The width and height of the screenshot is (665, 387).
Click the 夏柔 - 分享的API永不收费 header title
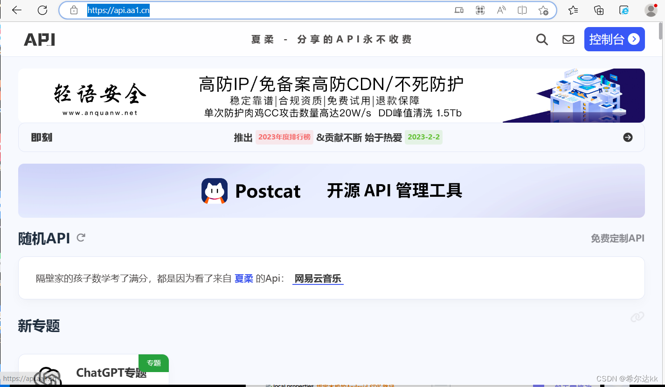[331, 40]
